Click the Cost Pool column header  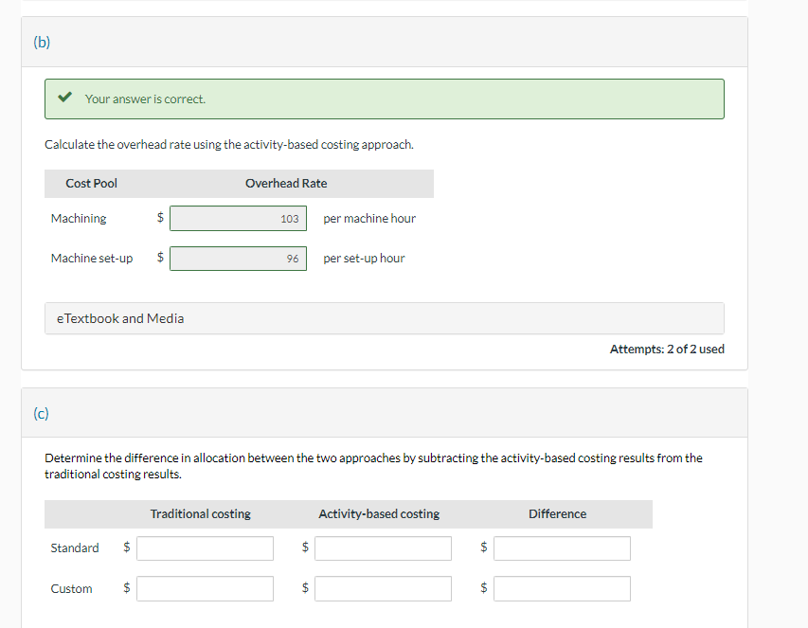(x=91, y=183)
